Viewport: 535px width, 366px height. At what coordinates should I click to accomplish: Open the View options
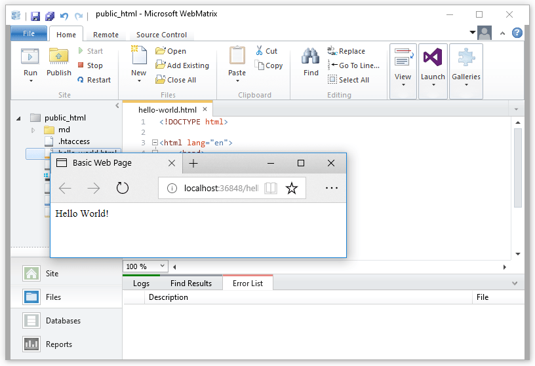click(403, 71)
